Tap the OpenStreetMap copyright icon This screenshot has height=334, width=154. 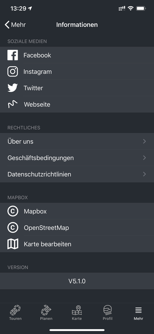[13, 228]
